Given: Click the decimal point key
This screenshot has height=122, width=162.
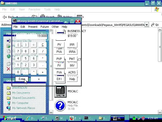Looking at the screenshot, I should 26,72.
